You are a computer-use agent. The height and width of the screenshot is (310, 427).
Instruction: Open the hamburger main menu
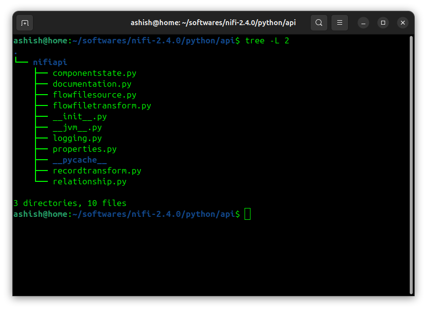point(339,23)
